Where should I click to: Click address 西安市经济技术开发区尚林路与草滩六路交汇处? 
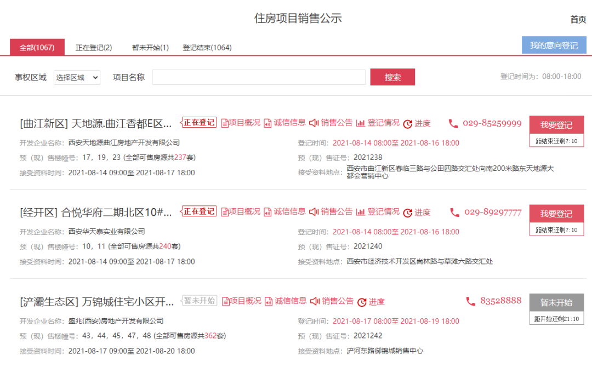pos(419,262)
